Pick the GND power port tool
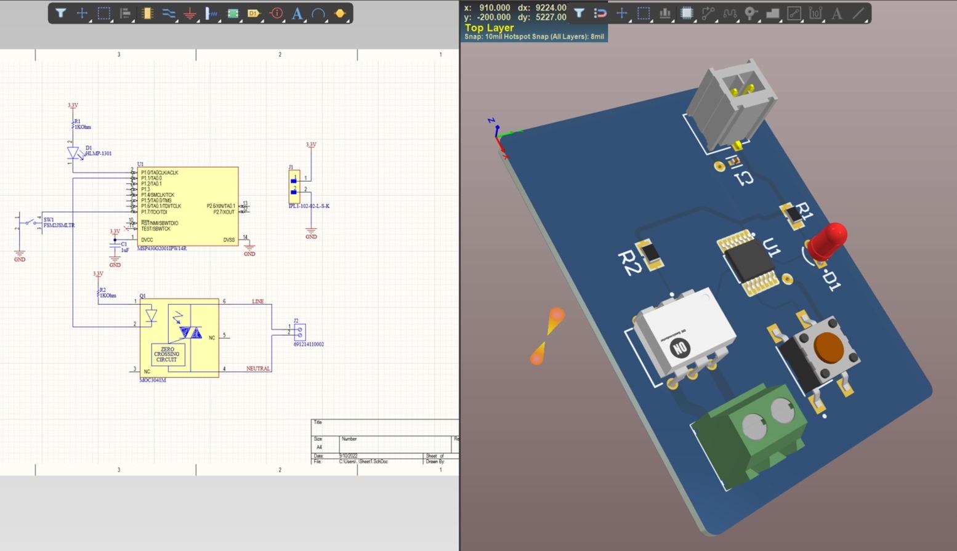Viewport: 957px width, 551px height. pos(190,13)
